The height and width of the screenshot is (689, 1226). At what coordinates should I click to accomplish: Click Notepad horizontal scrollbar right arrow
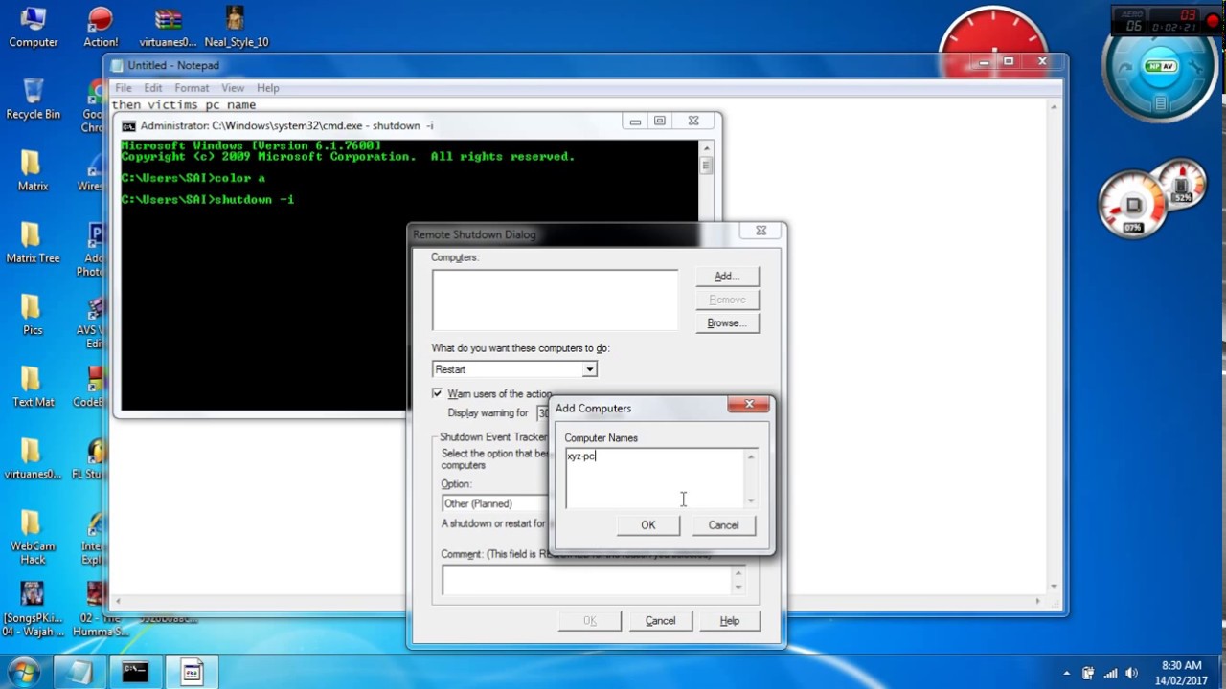coord(1038,601)
